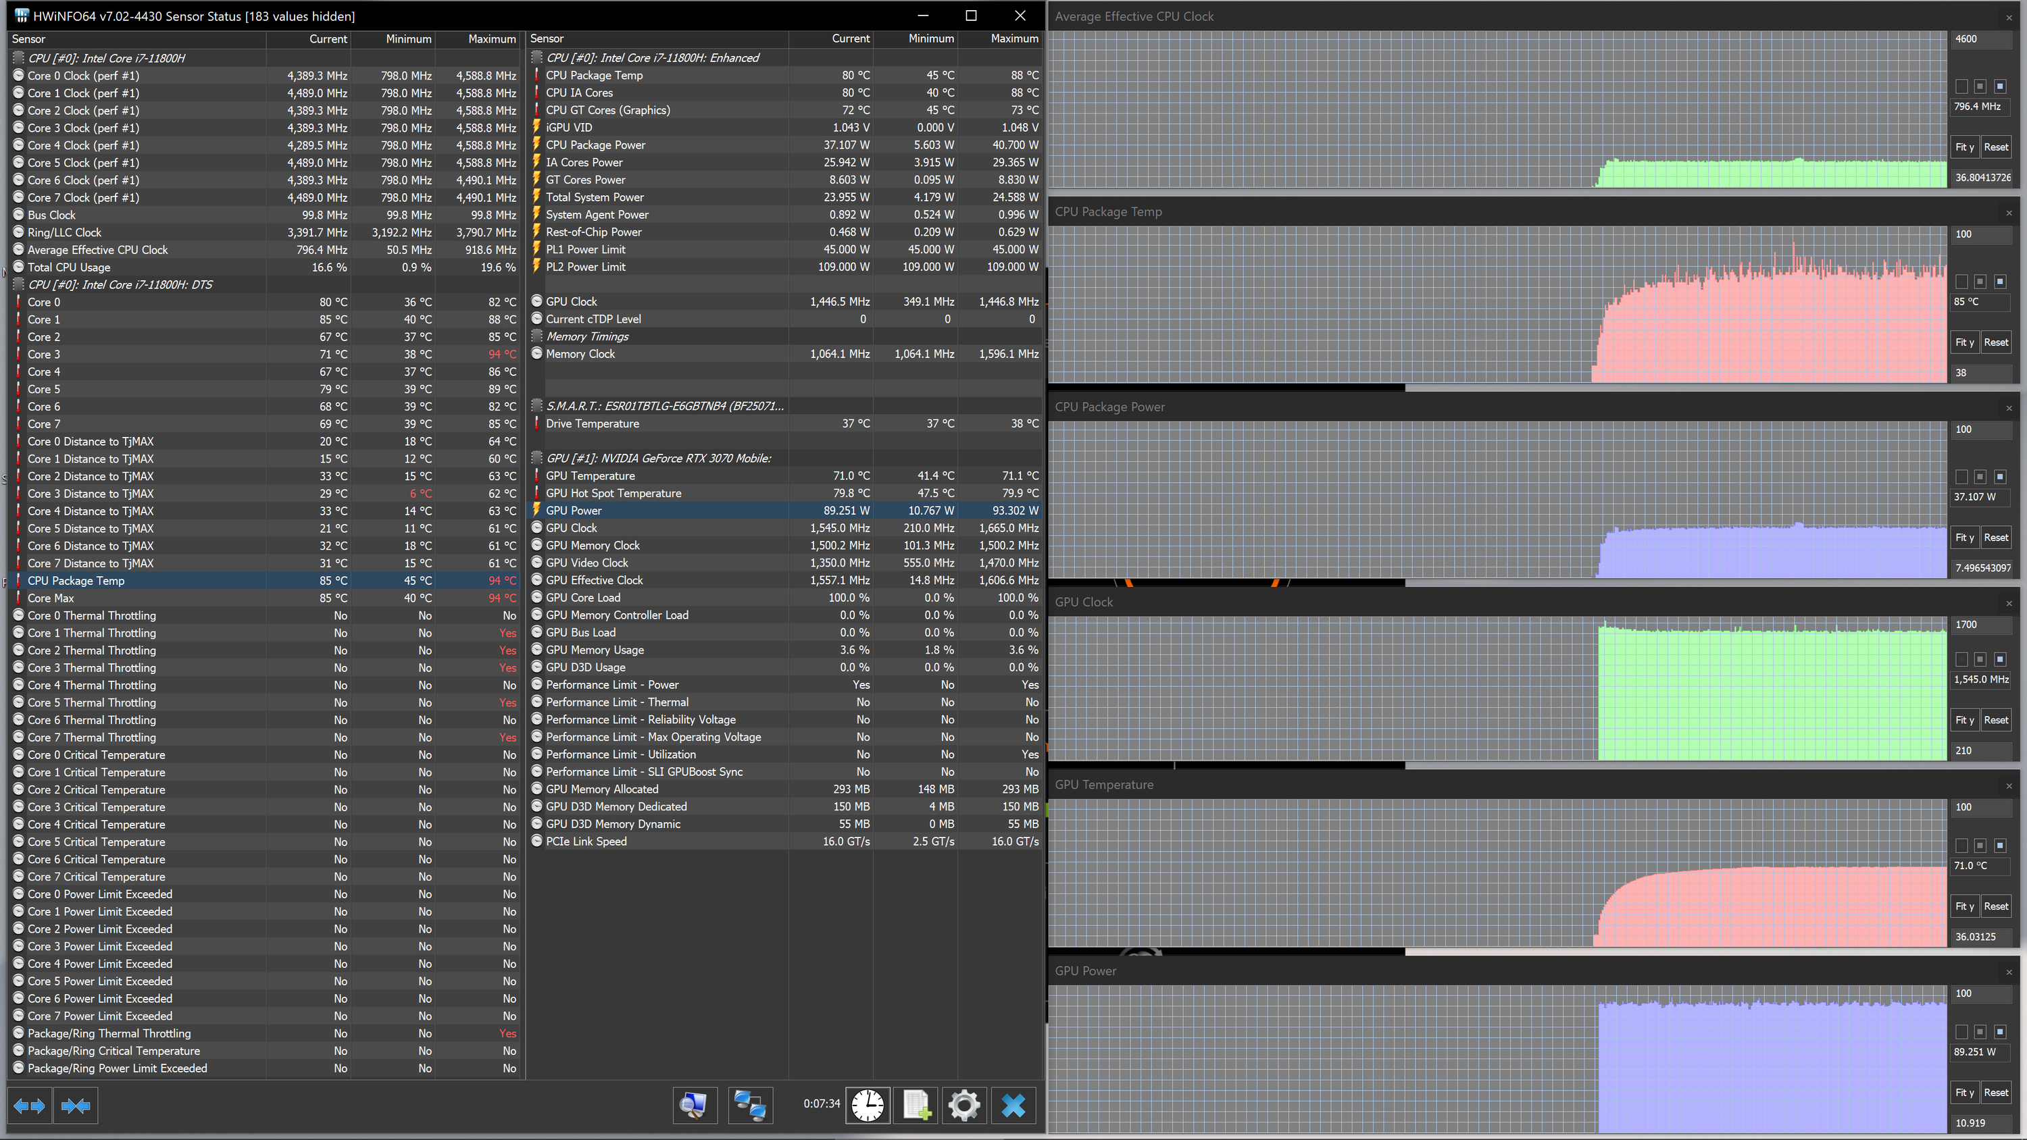Start logging with the document plus icon
Viewport: 2027px width, 1140px height.
917,1106
